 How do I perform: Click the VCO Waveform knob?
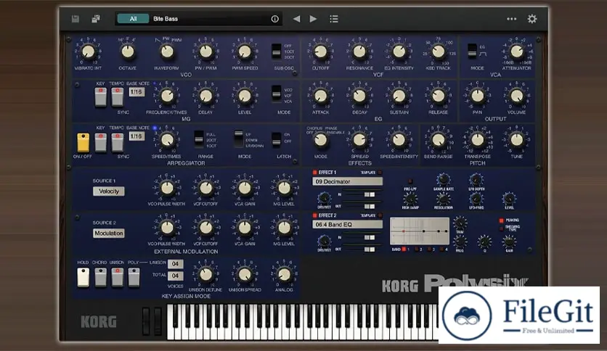click(167, 51)
